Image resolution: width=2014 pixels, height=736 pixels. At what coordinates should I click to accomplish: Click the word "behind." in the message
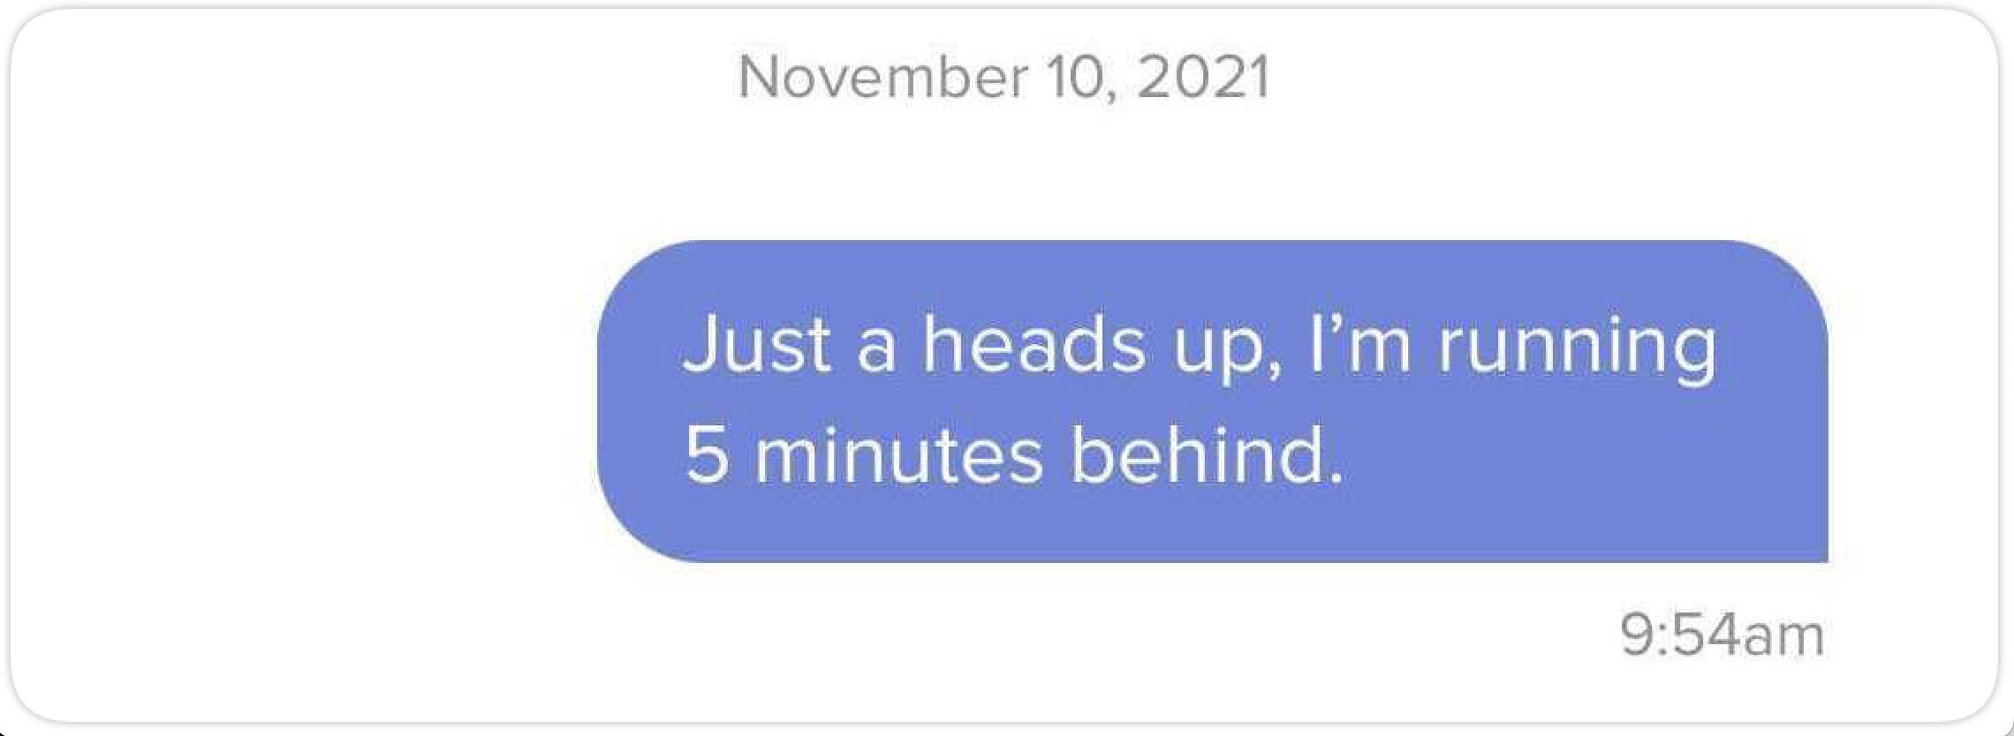coord(1207,456)
